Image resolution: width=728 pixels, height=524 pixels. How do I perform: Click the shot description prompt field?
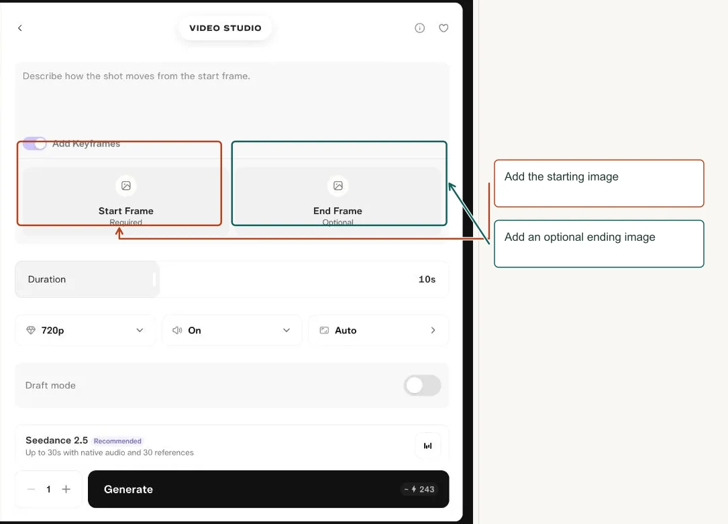click(231, 97)
